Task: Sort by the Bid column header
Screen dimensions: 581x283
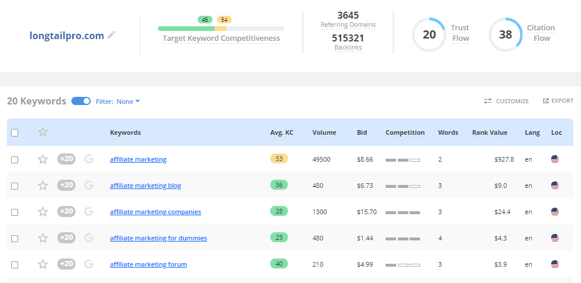Action: (362, 132)
